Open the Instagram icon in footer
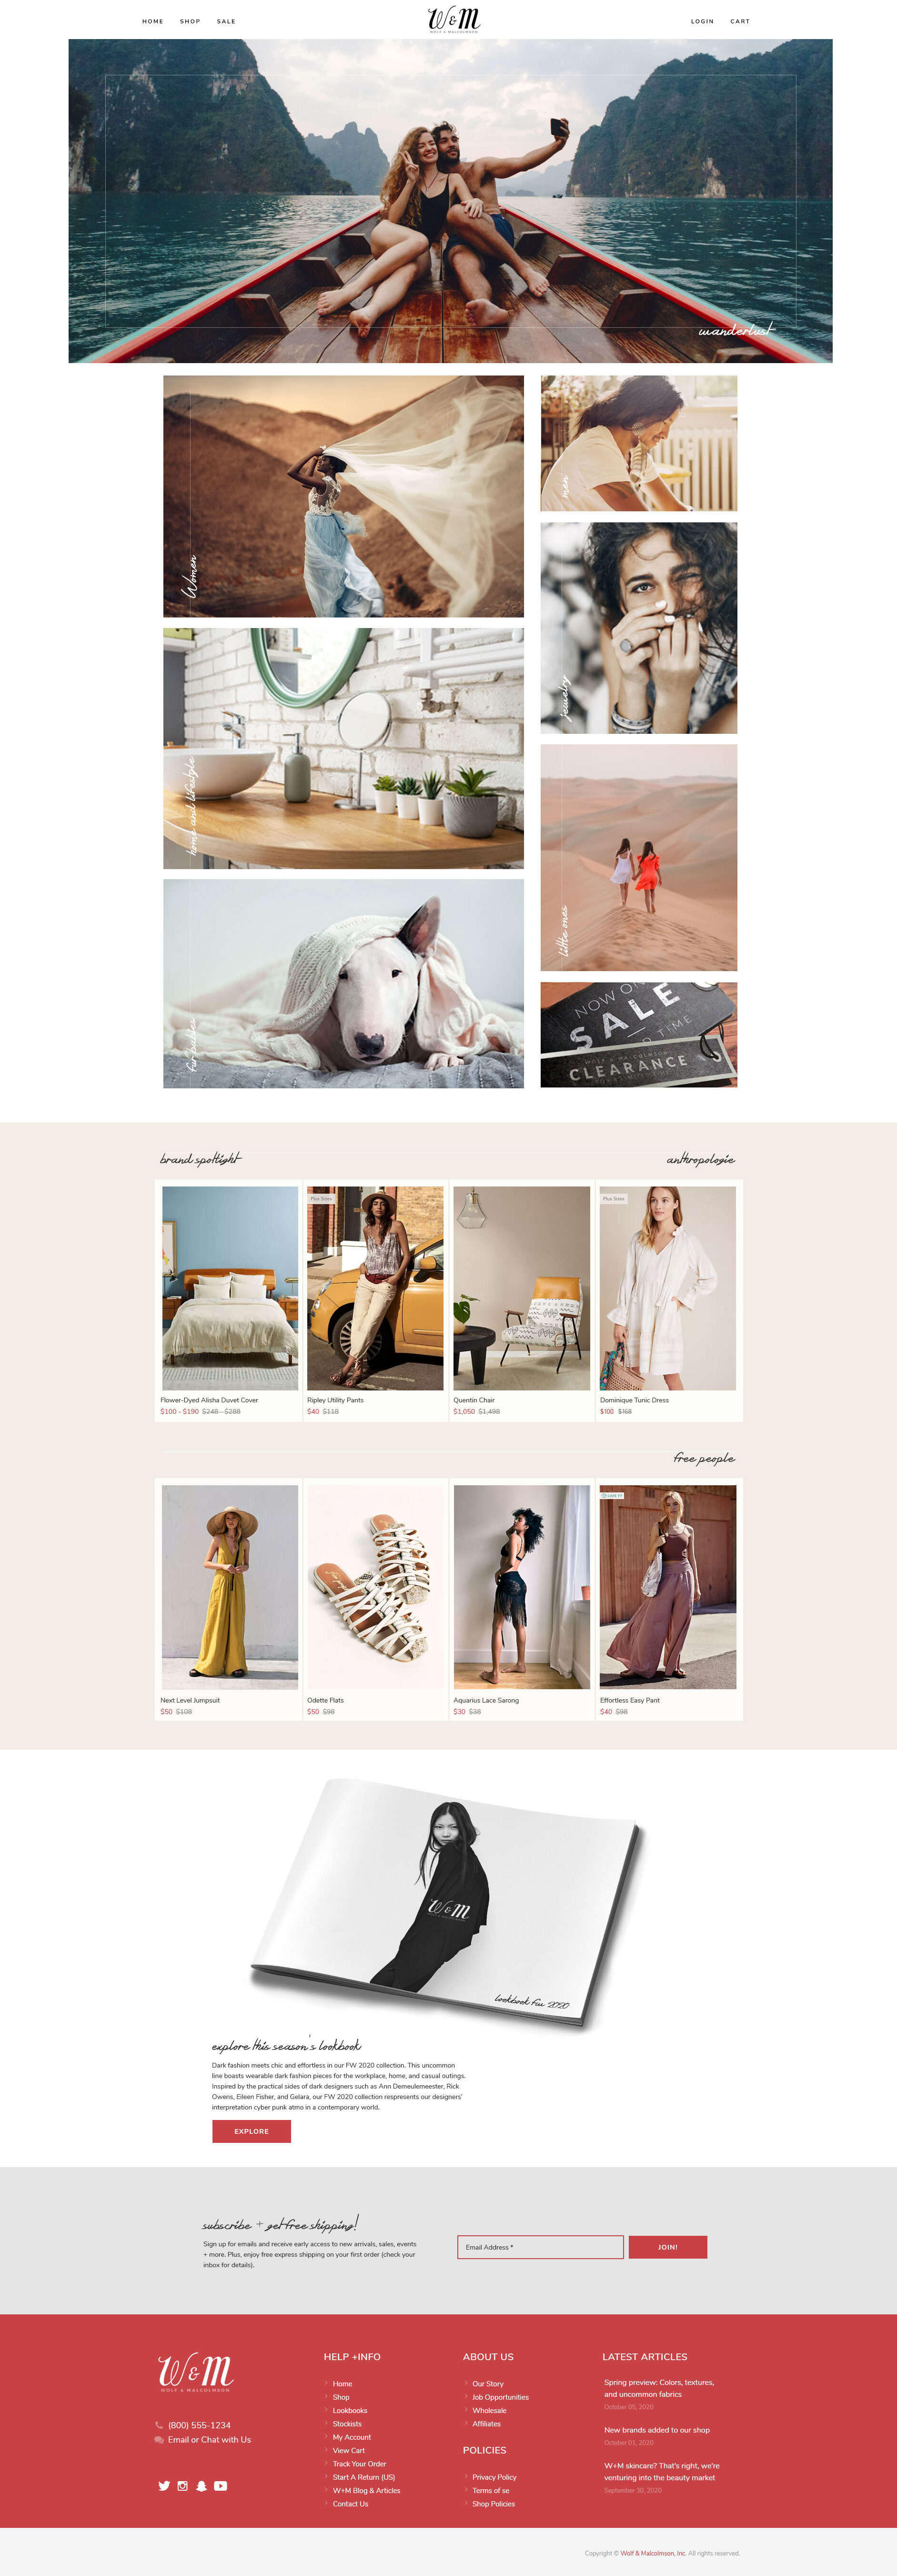The height and width of the screenshot is (2576, 897). coord(182,2485)
